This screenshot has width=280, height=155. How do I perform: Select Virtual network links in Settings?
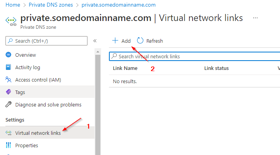pos(47,132)
